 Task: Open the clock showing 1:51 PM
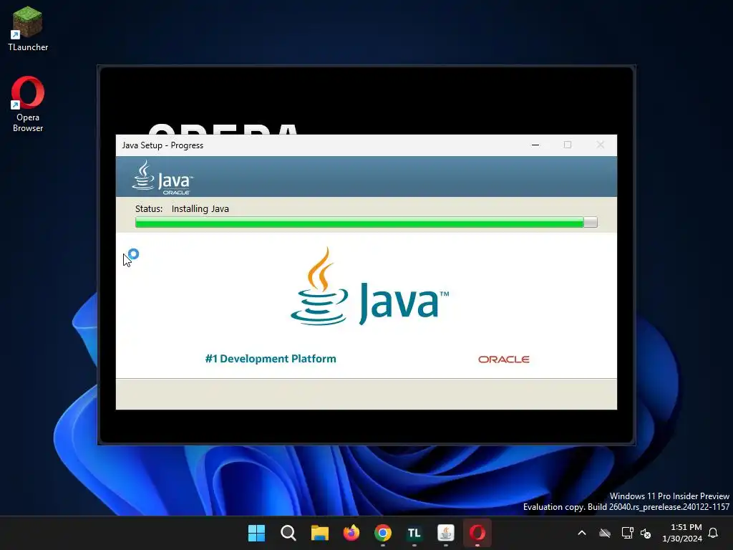click(682, 533)
